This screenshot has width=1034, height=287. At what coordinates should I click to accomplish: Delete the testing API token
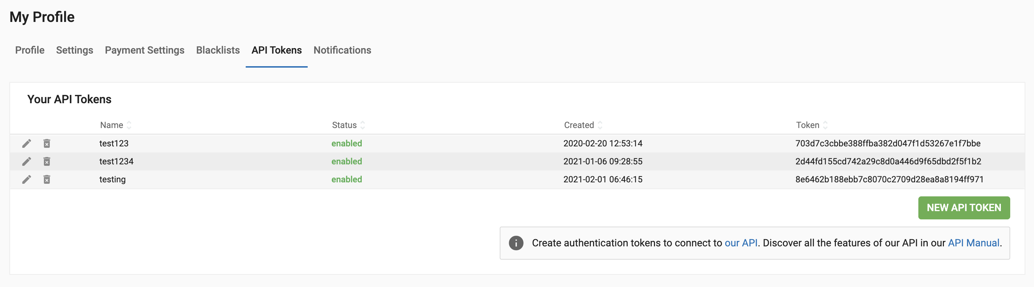click(x=47, y=179)
